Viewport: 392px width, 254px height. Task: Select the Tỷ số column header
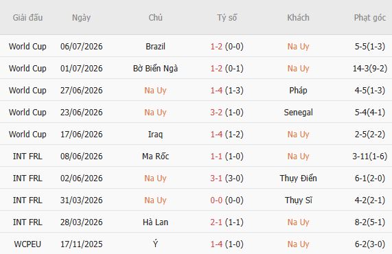coord(227,17)
